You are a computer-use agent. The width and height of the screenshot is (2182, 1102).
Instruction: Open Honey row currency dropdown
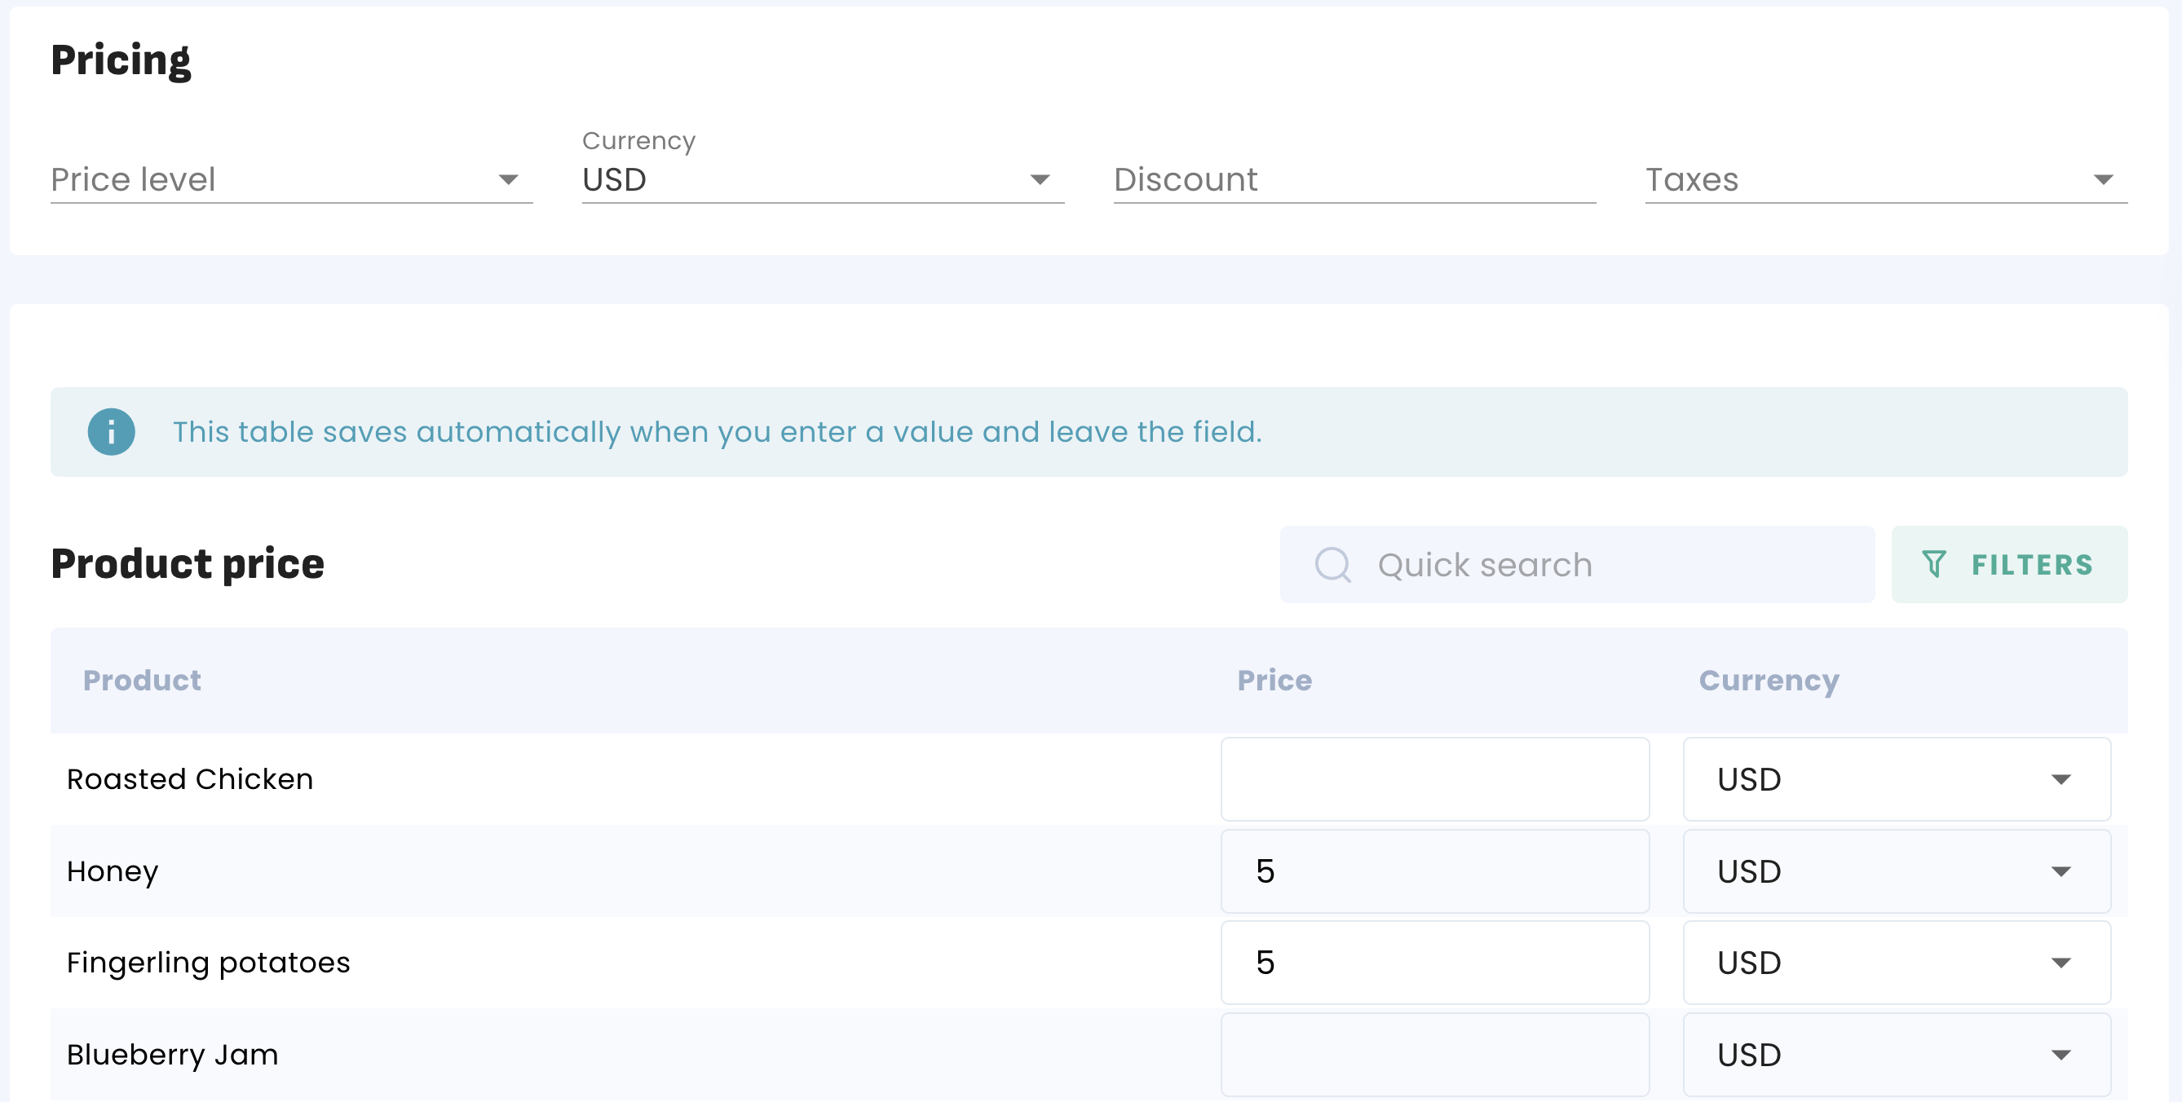point(1896,871)
